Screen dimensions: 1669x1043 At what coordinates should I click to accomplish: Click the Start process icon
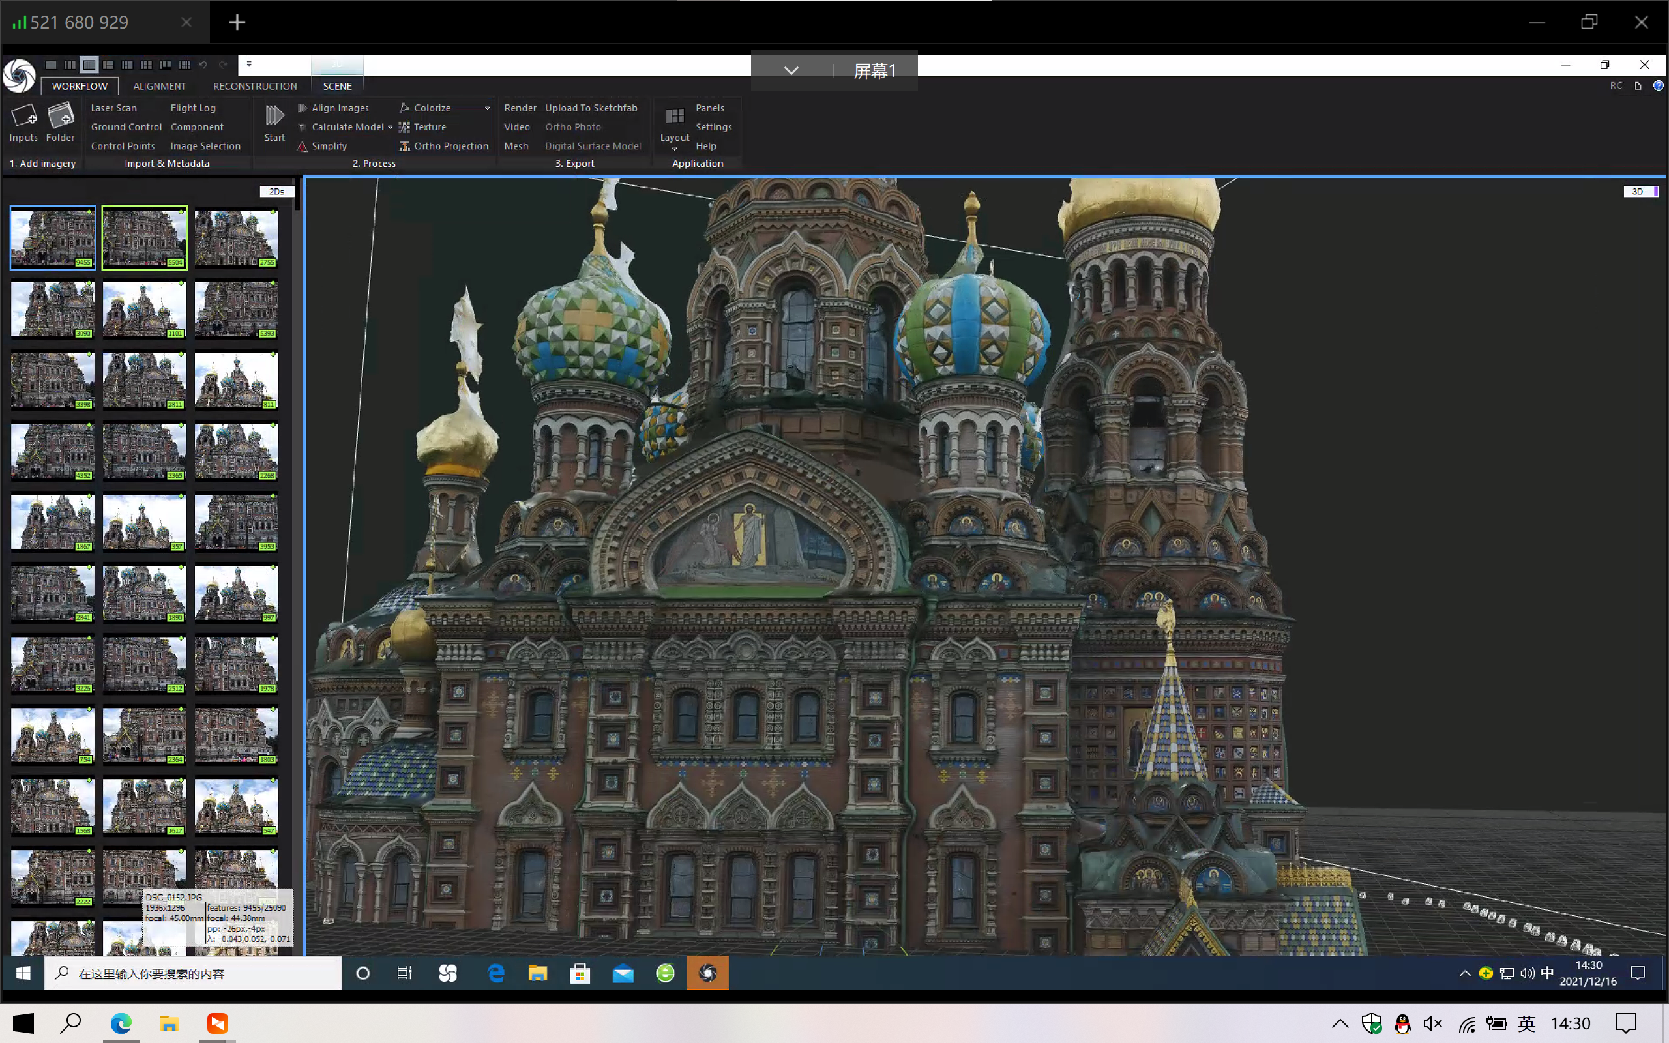tap(274, 116)
